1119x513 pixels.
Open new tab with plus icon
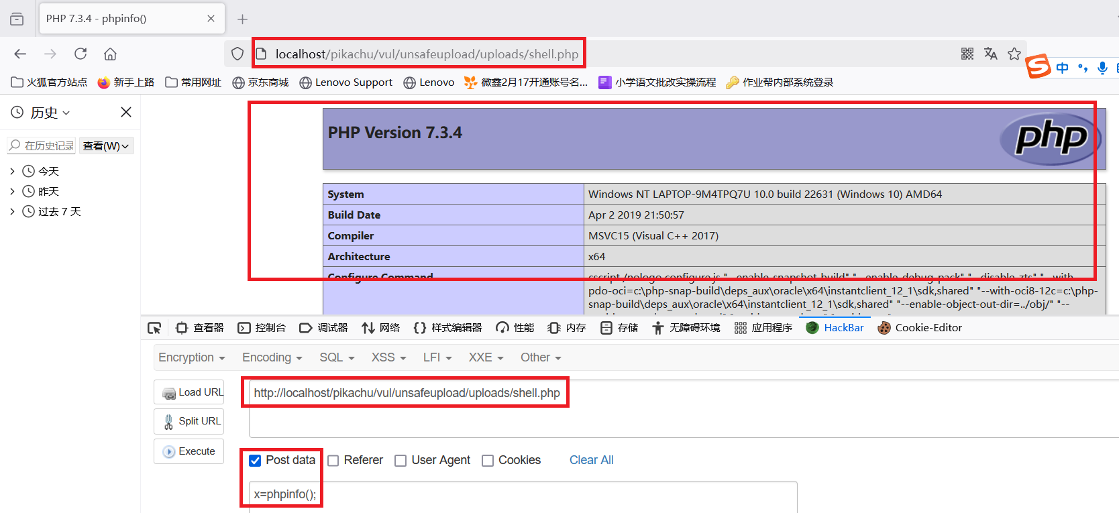(243, 19)
